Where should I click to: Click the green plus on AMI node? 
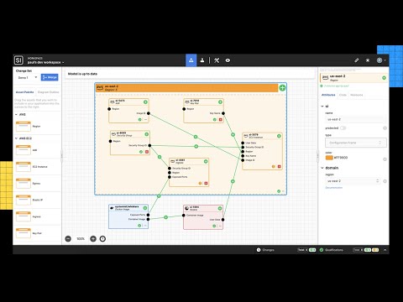click(145, 102)
